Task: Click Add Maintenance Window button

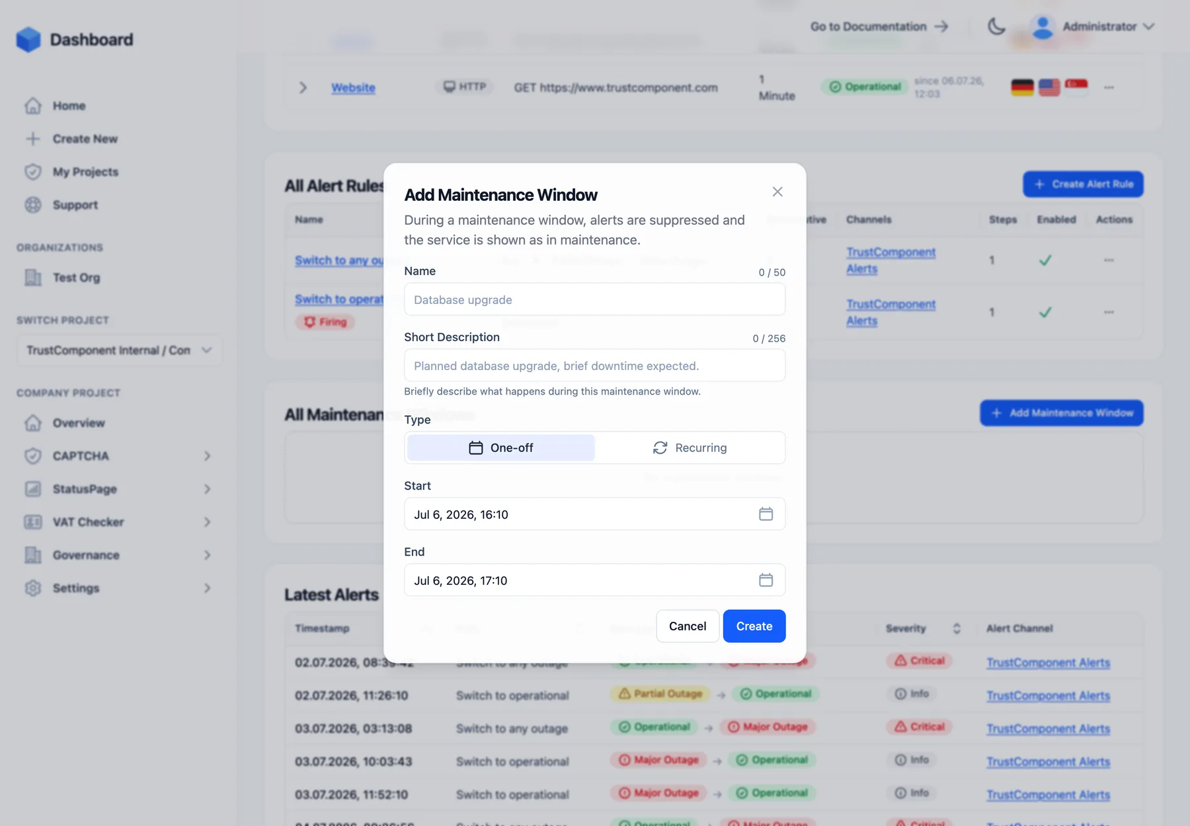Action: 1062,413
